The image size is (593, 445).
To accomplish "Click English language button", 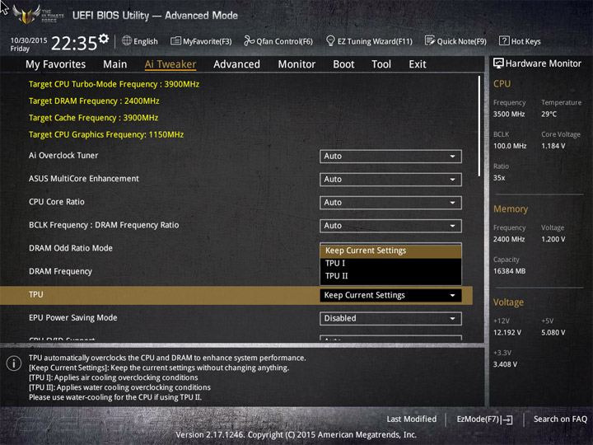I will pyautogui.click(x=146, y=41).
